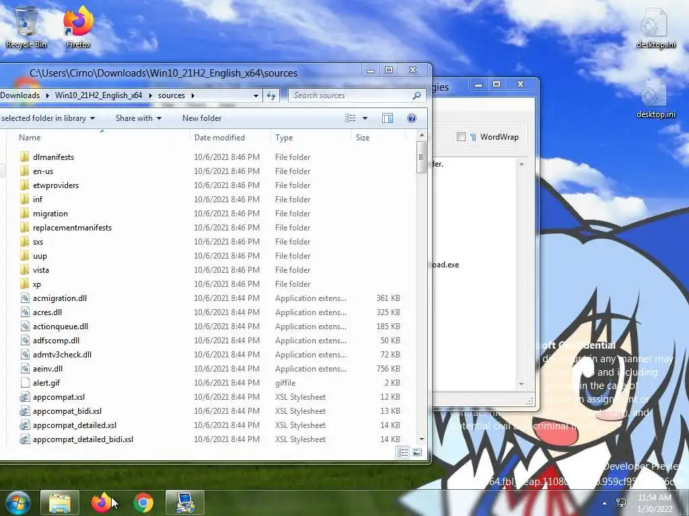Image resolution: width=689 pixels, height=516 pixels.
Task: Expand the breadcrumb arrow after Win10_21H2_English_x64
Action: [150, 95]
